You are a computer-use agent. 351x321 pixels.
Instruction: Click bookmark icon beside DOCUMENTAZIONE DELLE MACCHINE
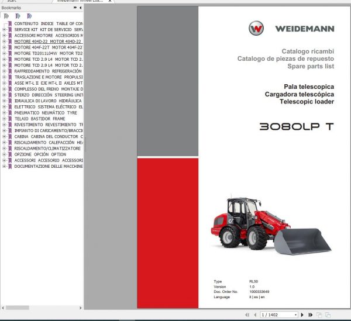point(10,166)
